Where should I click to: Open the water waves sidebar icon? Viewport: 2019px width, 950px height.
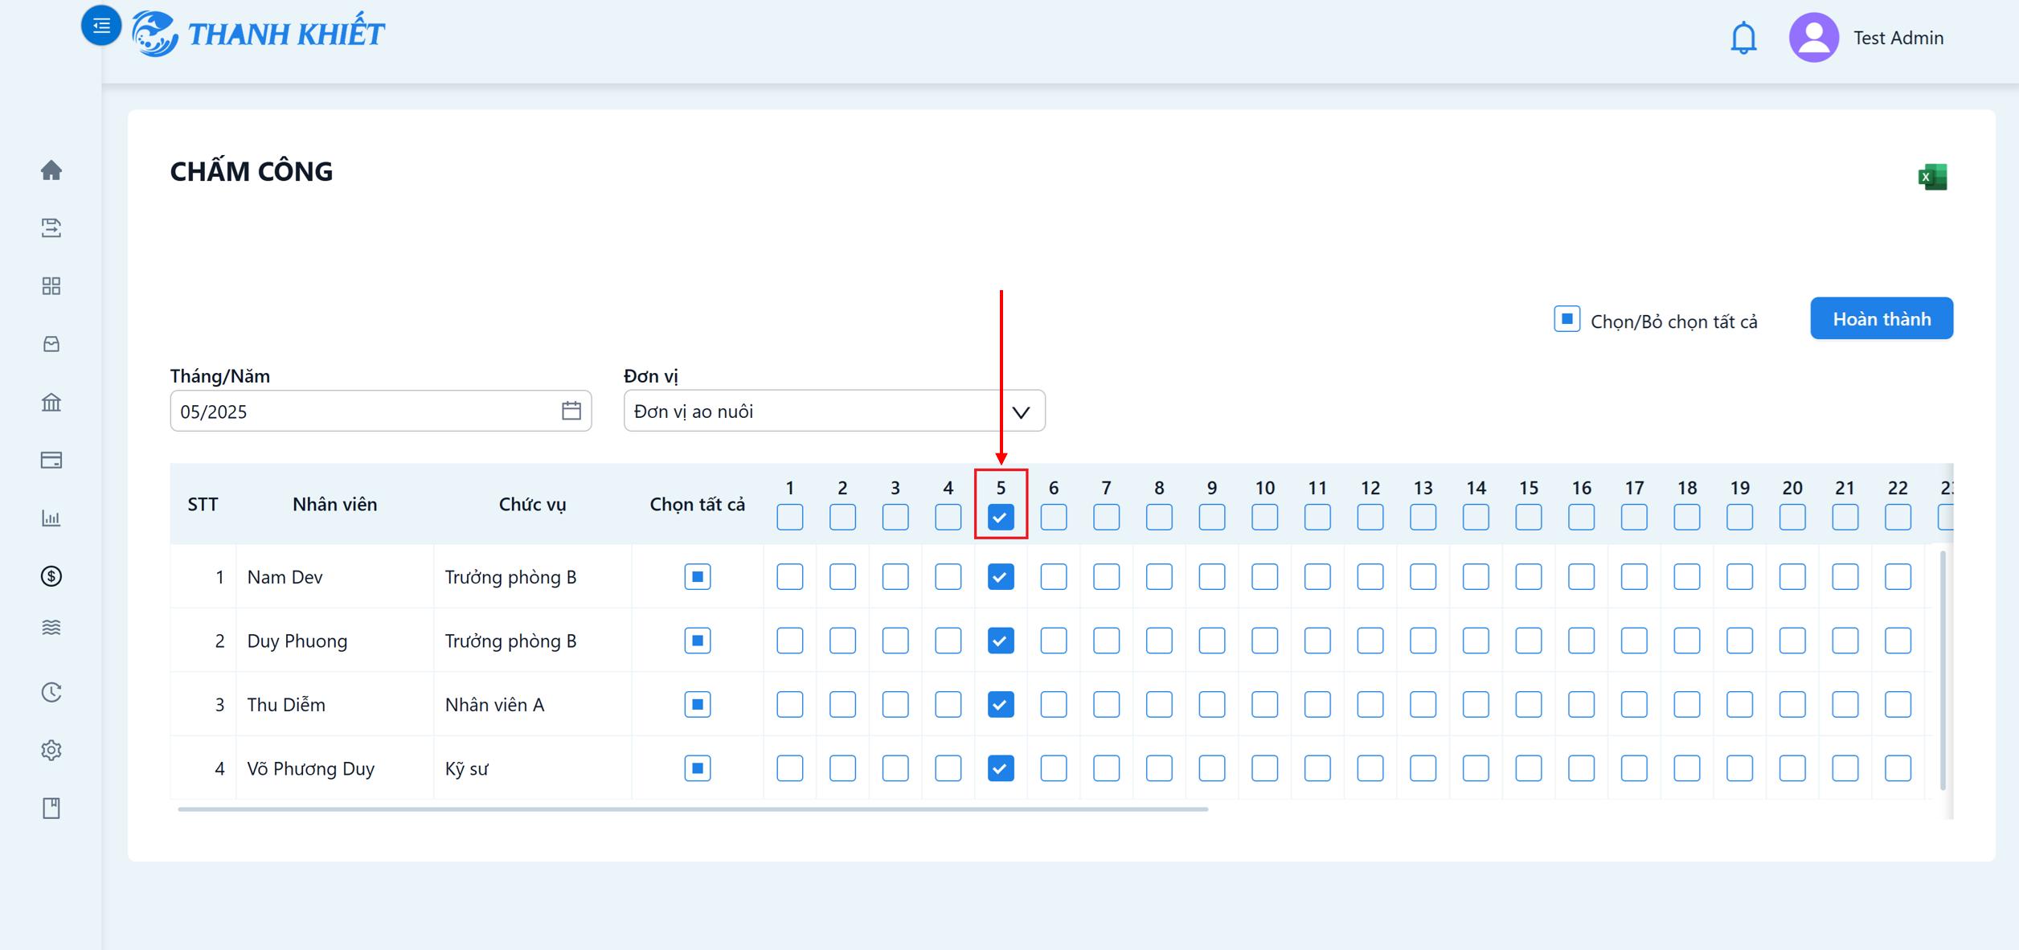coord(51,627)
